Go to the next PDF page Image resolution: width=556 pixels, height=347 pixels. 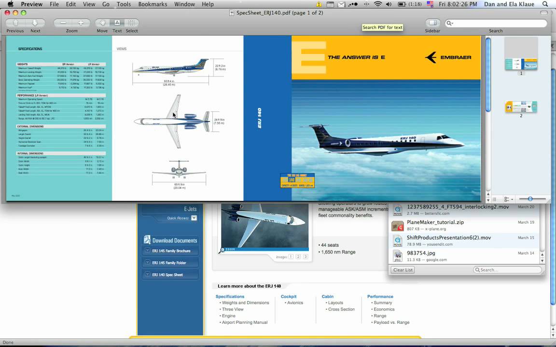coord(35,23)
